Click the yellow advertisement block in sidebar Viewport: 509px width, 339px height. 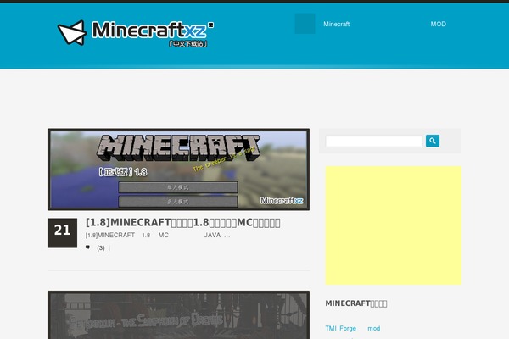[394, 225]
